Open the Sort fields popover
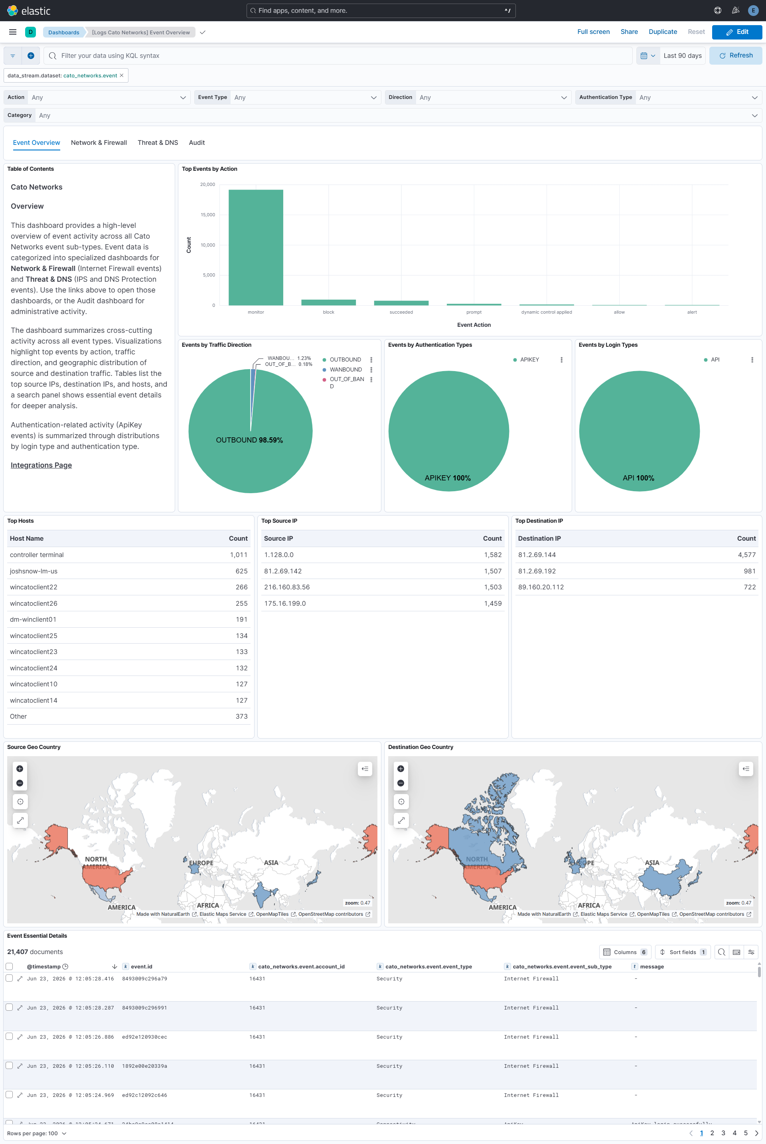Screen dimensions: 766x1144 point(683,952)
